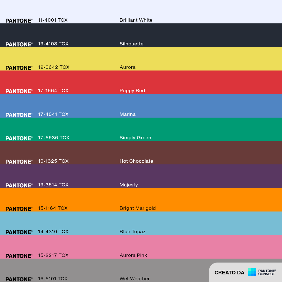Select code 14-4310 TCX
The width and height of the screenshot is (282, 282).
click(x=53, y=232)
